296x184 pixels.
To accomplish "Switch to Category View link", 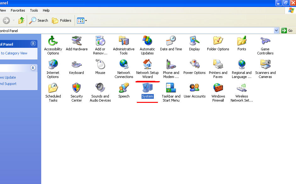I will click(x=14, y=53).
